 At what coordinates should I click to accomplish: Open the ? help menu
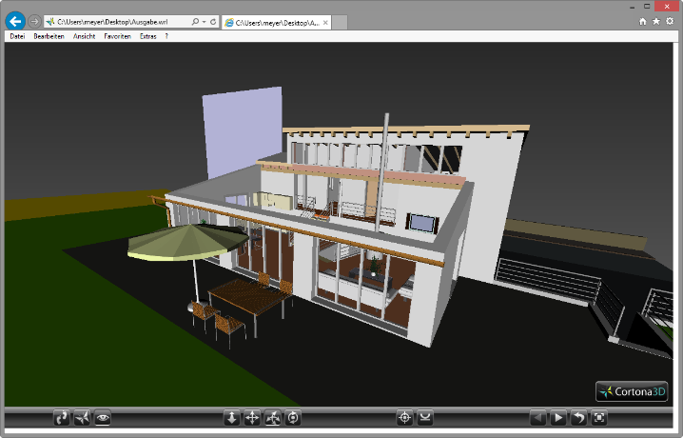tap(166, 36)
